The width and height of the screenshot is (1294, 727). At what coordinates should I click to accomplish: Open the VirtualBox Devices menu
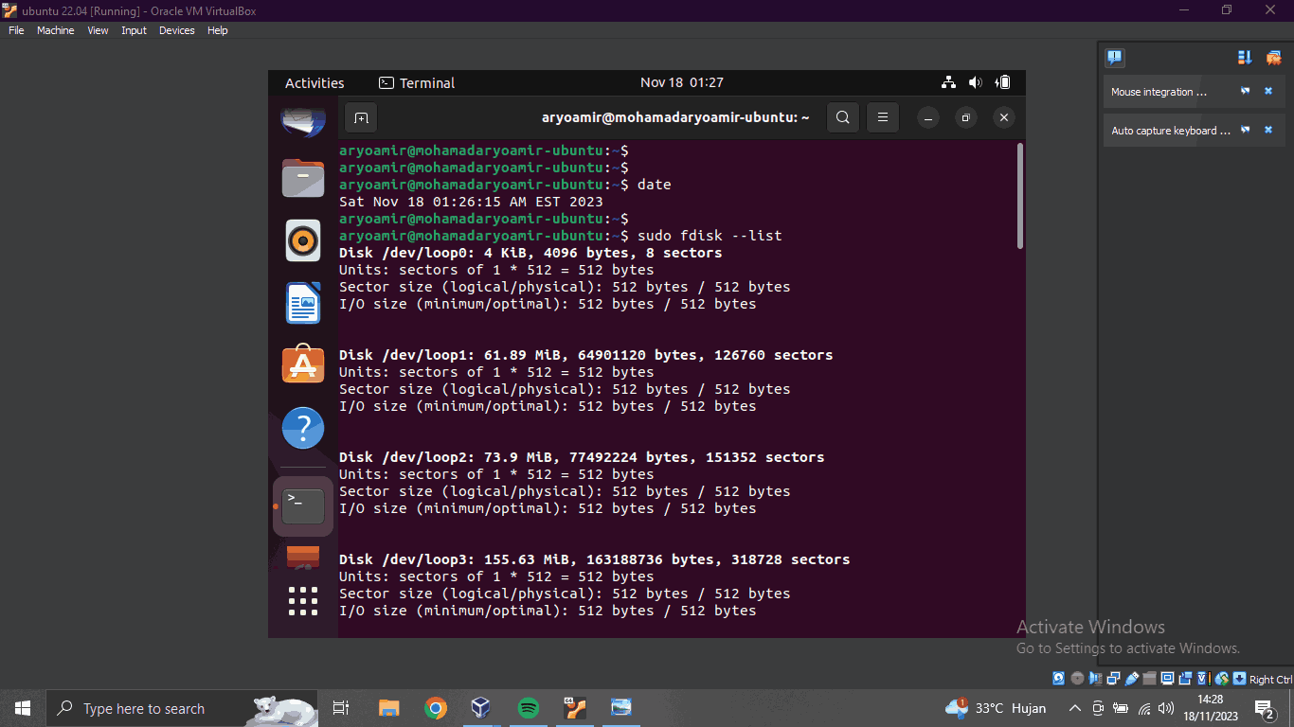point(176,30)
